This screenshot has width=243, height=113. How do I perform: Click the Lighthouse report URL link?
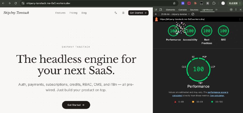click(x=182, y=19)
